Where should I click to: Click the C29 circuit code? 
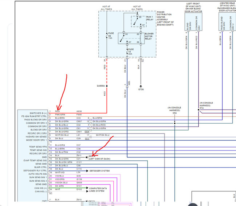78,138
